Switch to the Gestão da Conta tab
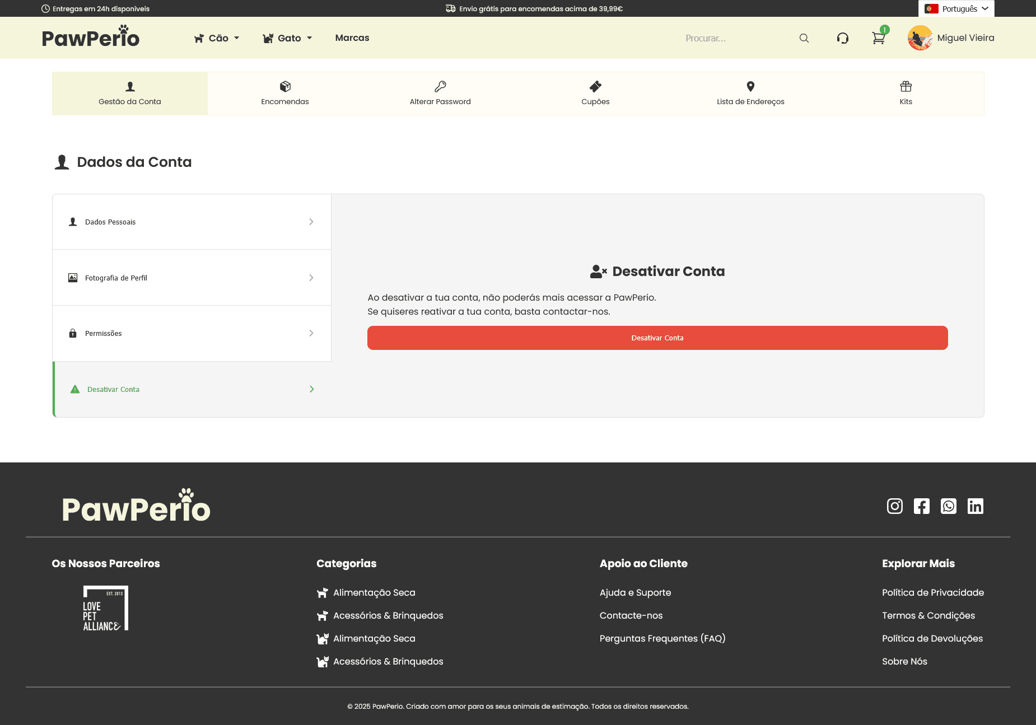 129,93
